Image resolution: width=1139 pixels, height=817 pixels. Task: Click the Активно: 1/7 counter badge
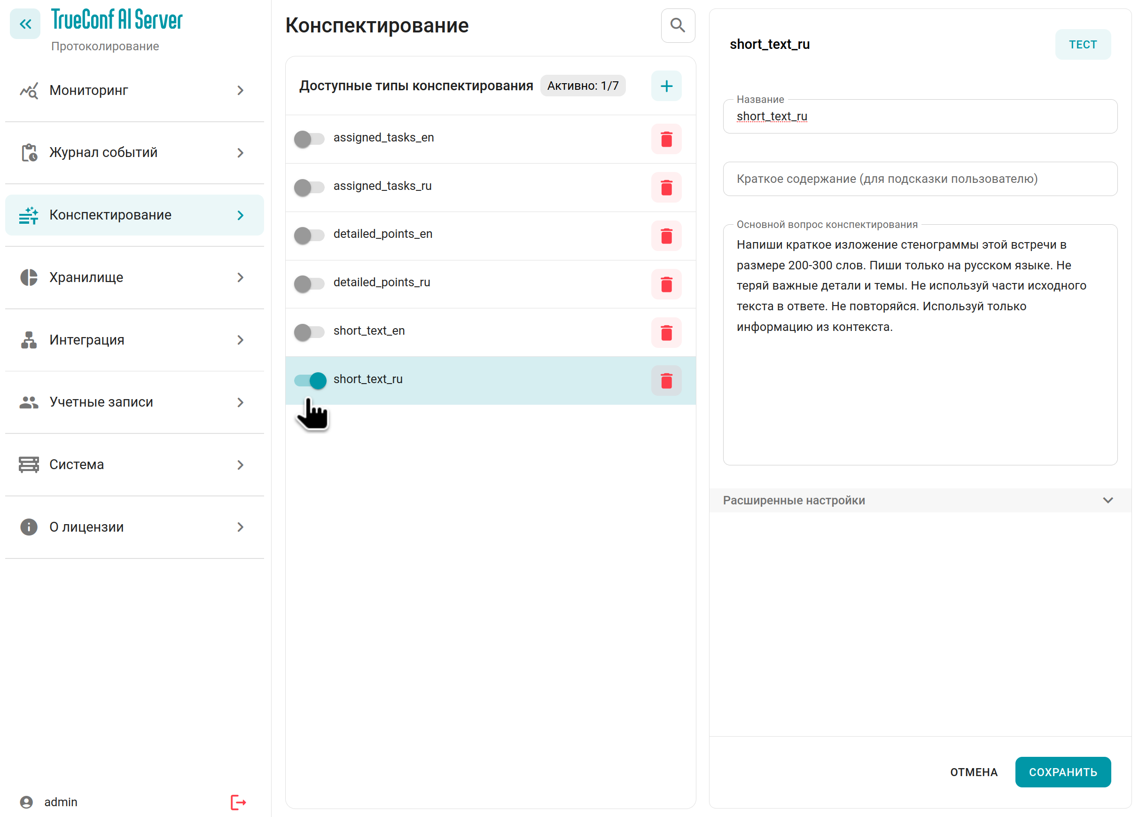[x=582, y=86]
